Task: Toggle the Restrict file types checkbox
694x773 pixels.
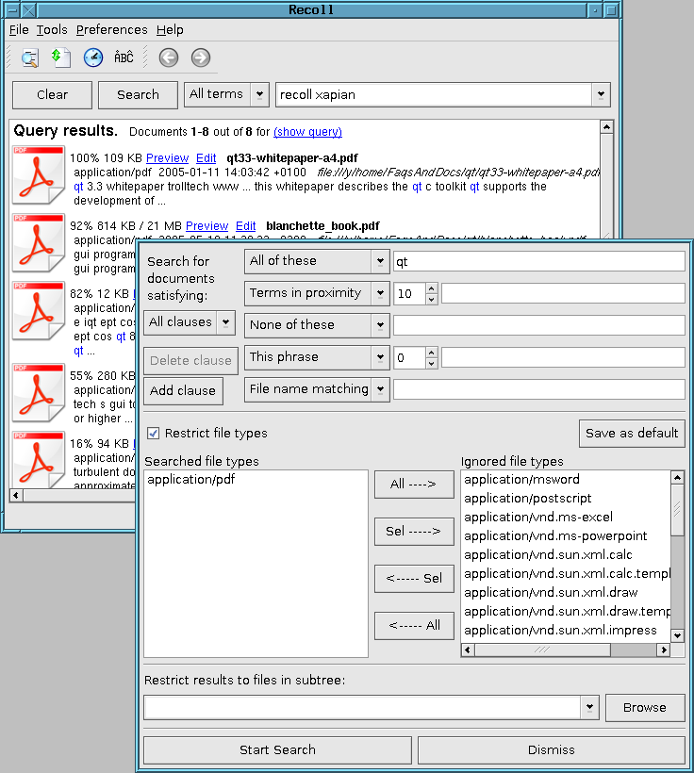Action: pos(154,434)
